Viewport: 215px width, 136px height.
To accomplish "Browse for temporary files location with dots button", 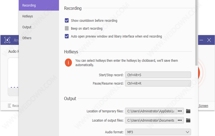I will [180, 111].
